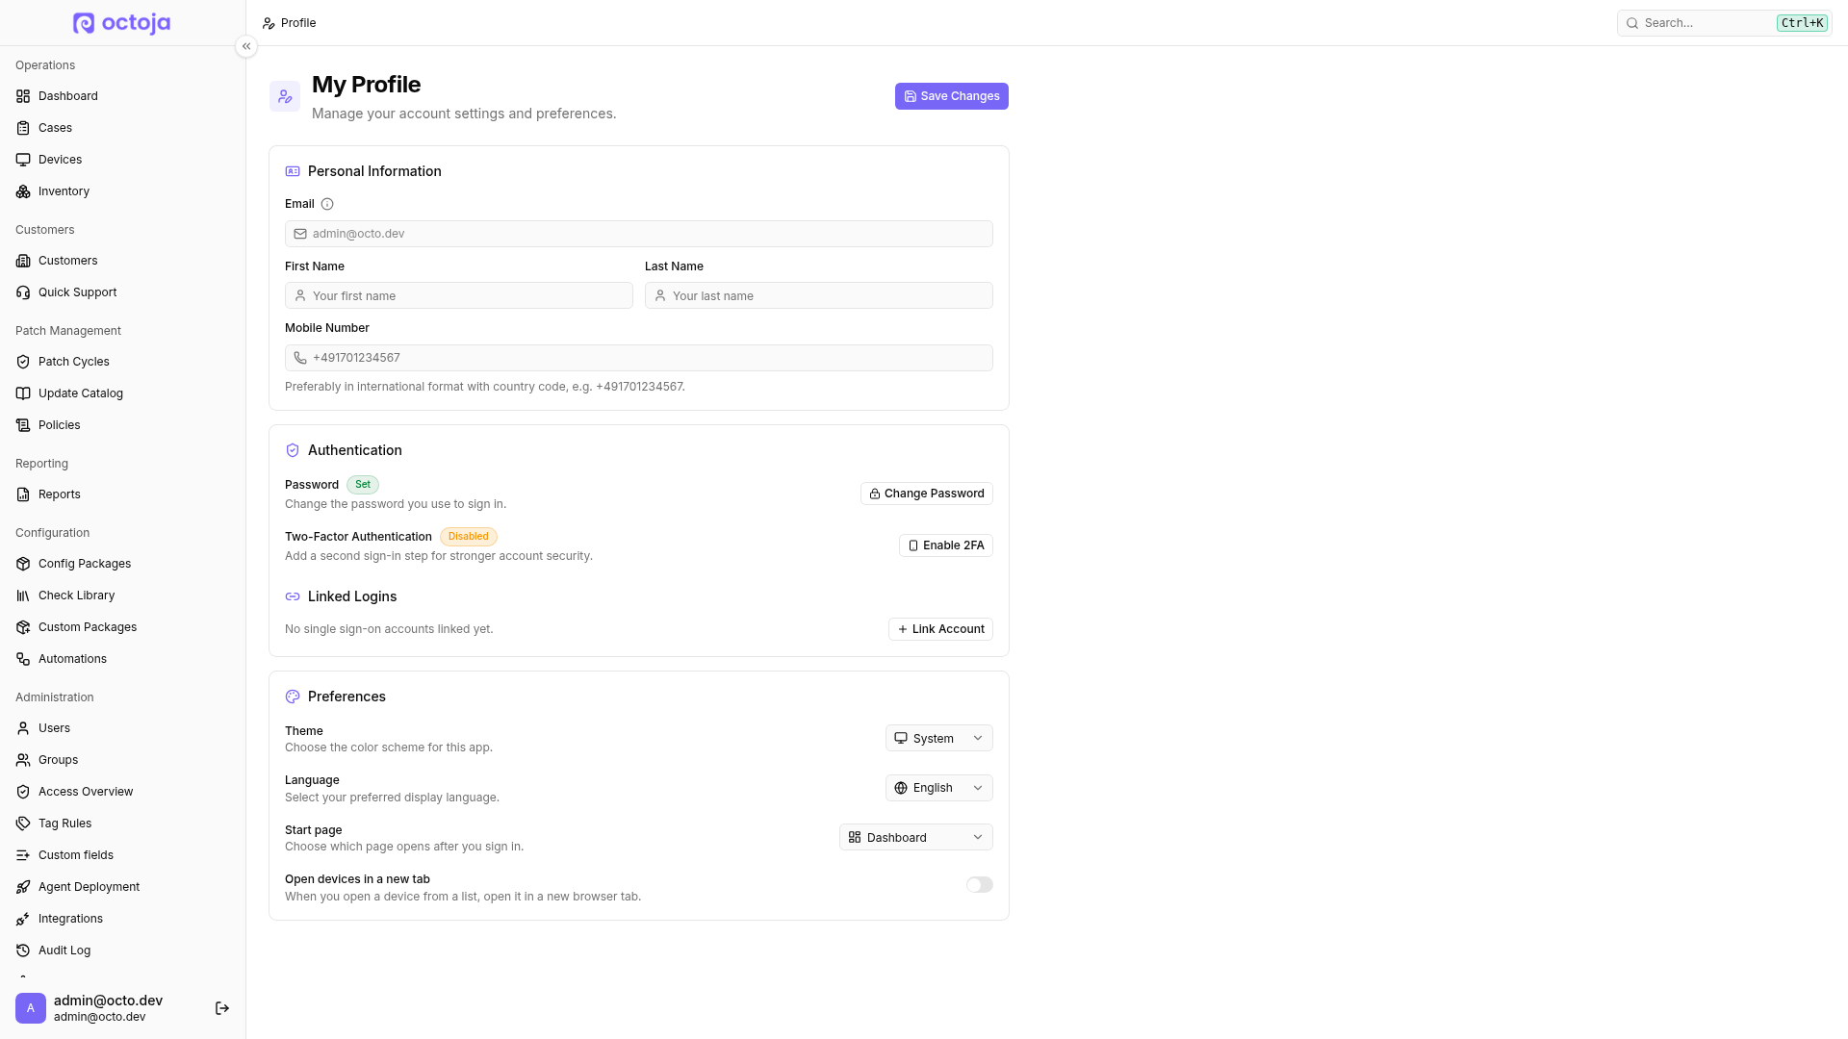This screenshot has width=1848, height=1039.
Task: Select Groups in the sidebar
Action: point(123,760)
